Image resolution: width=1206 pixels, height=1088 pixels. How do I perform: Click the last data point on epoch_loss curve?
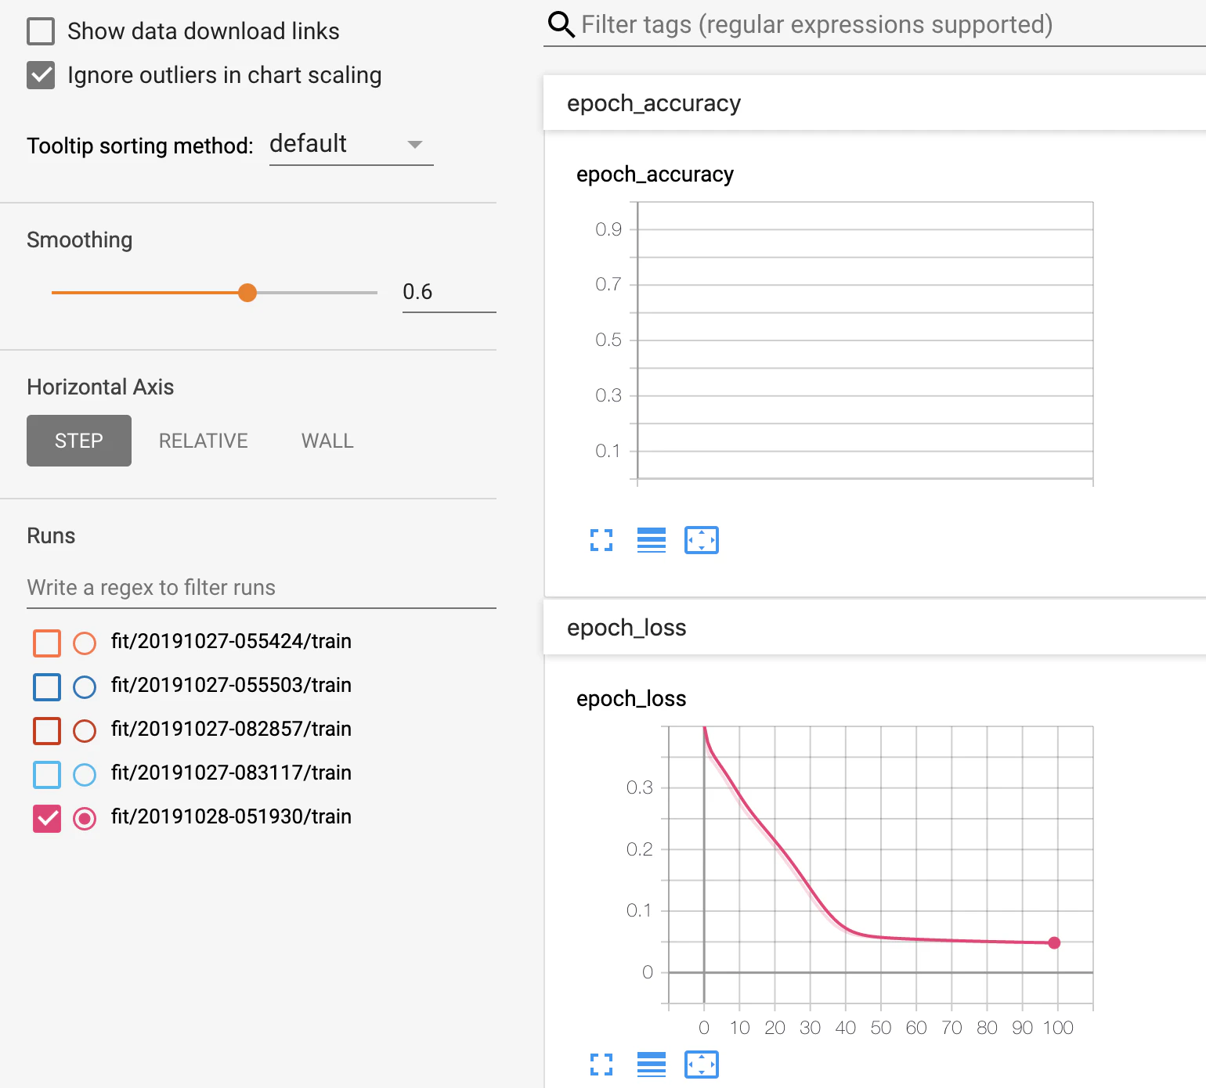pyautogui.click(x=1054, y=942)
